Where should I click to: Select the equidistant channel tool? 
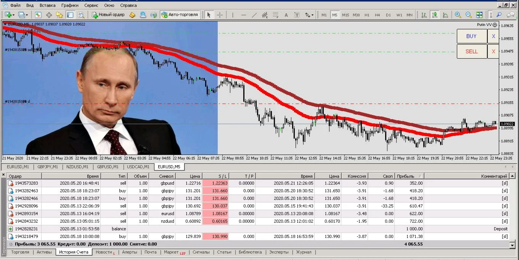265,15
